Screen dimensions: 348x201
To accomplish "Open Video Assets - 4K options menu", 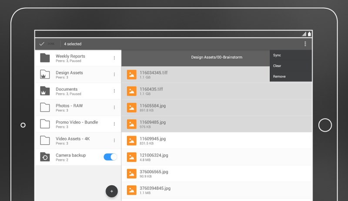I will click(x=114, y=140).
